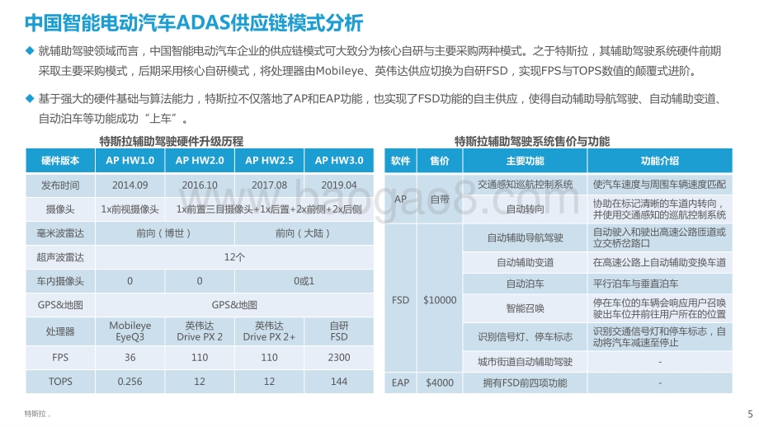The image size is (759, 427).
Task: Click the table title 特斯拉辅助驾驶硬件升级历程
Action: (x=172, y=141)
